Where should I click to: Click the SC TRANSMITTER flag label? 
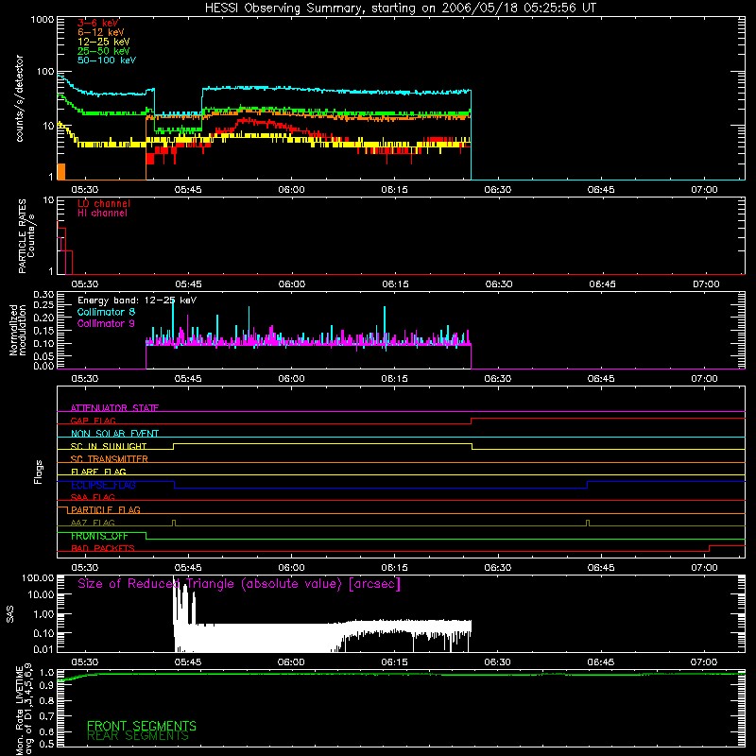pyautogui.click(x=110, y=459)
